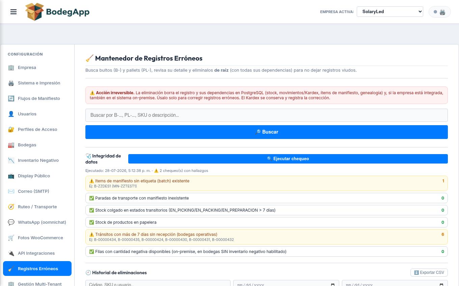Viewport: 459px width, 286px height.
Task: Select WhatsApp (oomnichat) menu item
Action: point(37,222)
